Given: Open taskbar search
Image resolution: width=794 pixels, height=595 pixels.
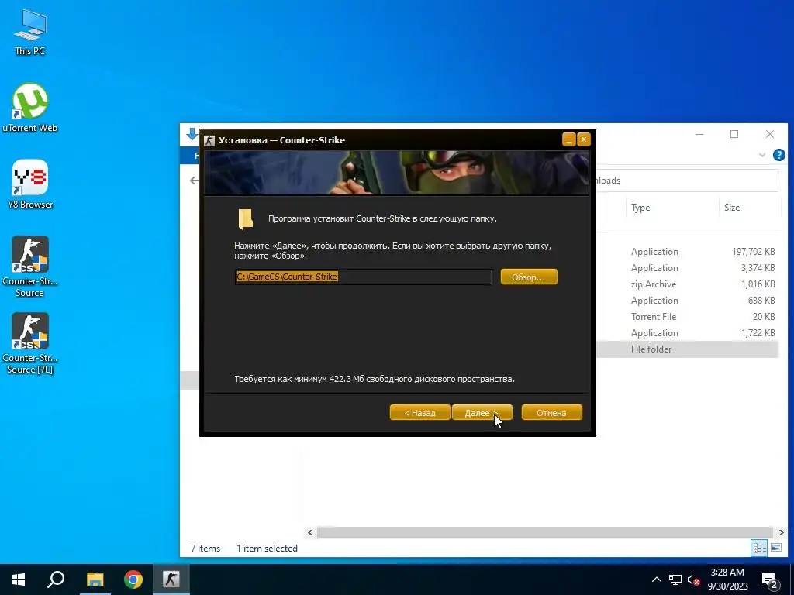Looking at the screenshot, I should [56, 580].
